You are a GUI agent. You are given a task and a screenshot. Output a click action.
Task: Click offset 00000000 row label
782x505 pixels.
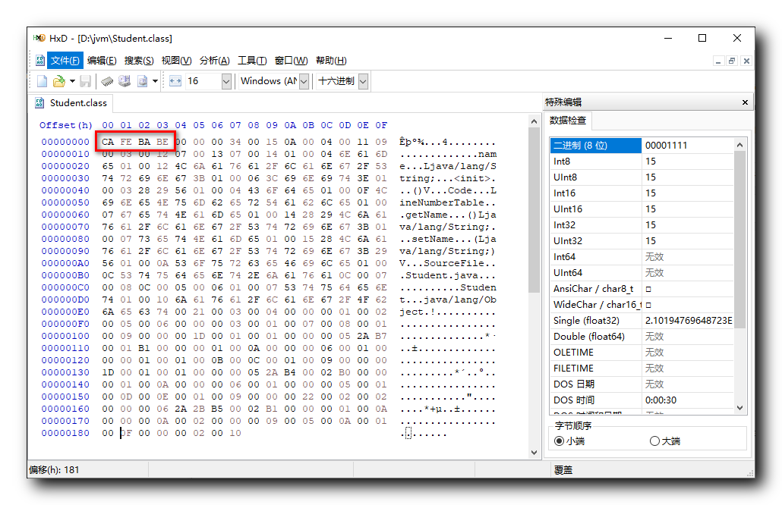tap(65, 142)
